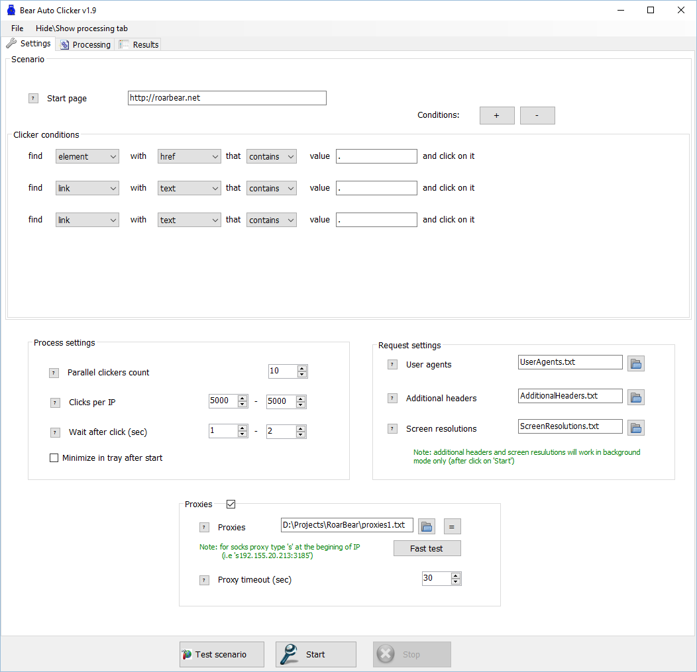Click the Fast test button
This screenshot has height=672, width=697.
click(427, 549)
